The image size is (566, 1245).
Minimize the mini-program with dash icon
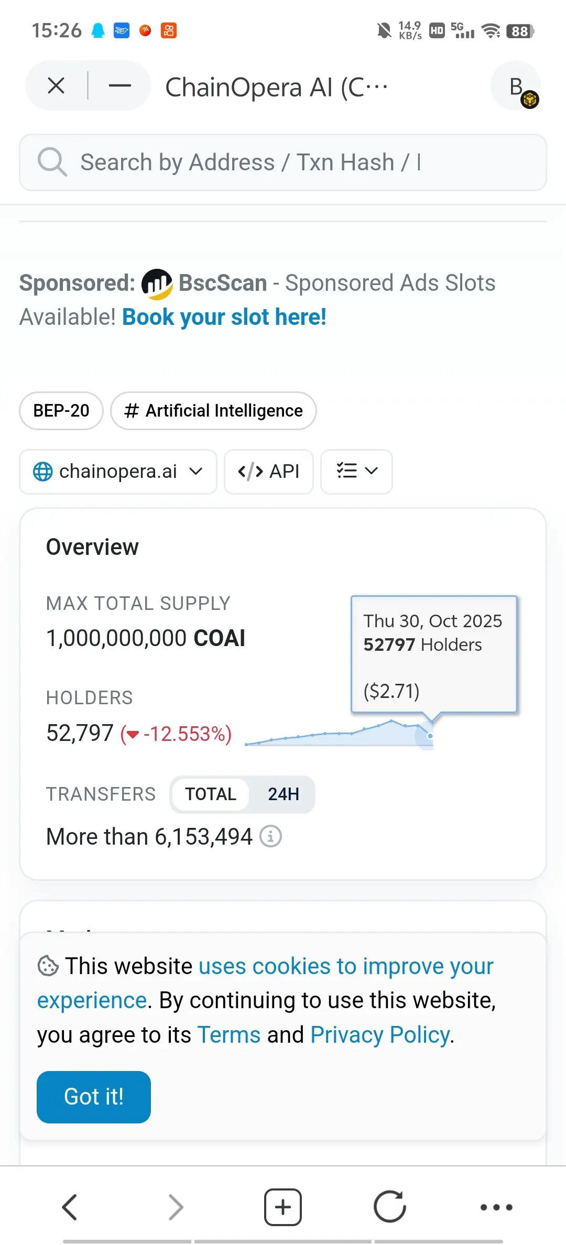click(x=120, y=85)
